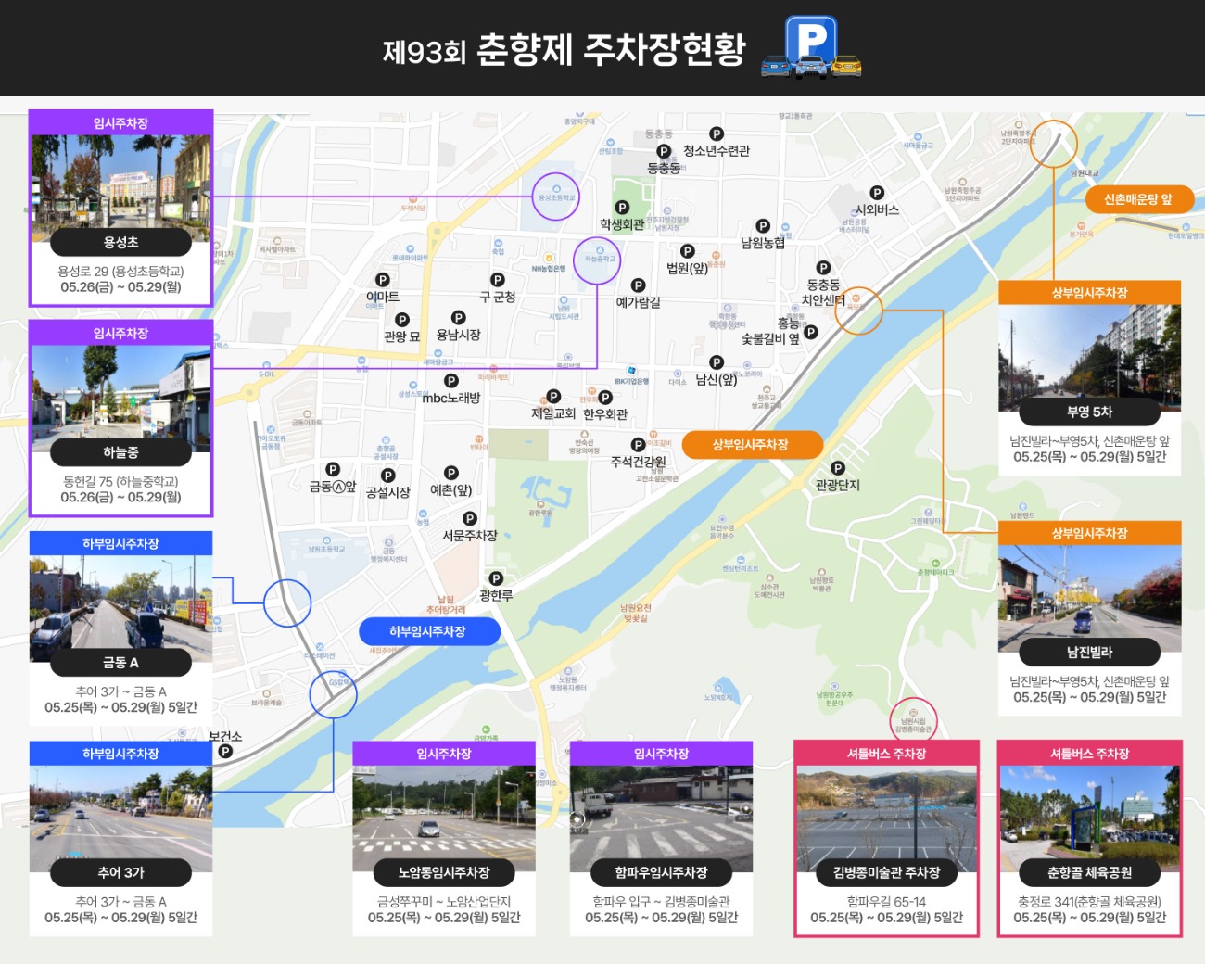The width and height of the screenshot is (1205, 964).
Task: Click the P icon above 이마트
Action: 382,280
